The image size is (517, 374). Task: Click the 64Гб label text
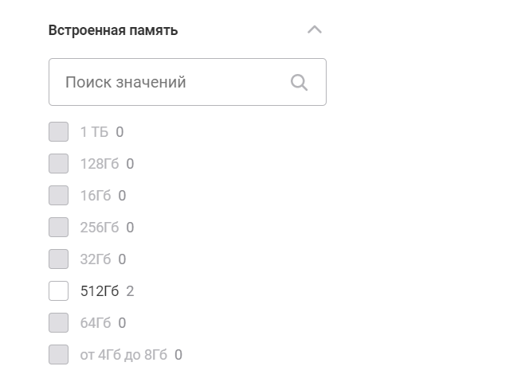pos(96,323)
